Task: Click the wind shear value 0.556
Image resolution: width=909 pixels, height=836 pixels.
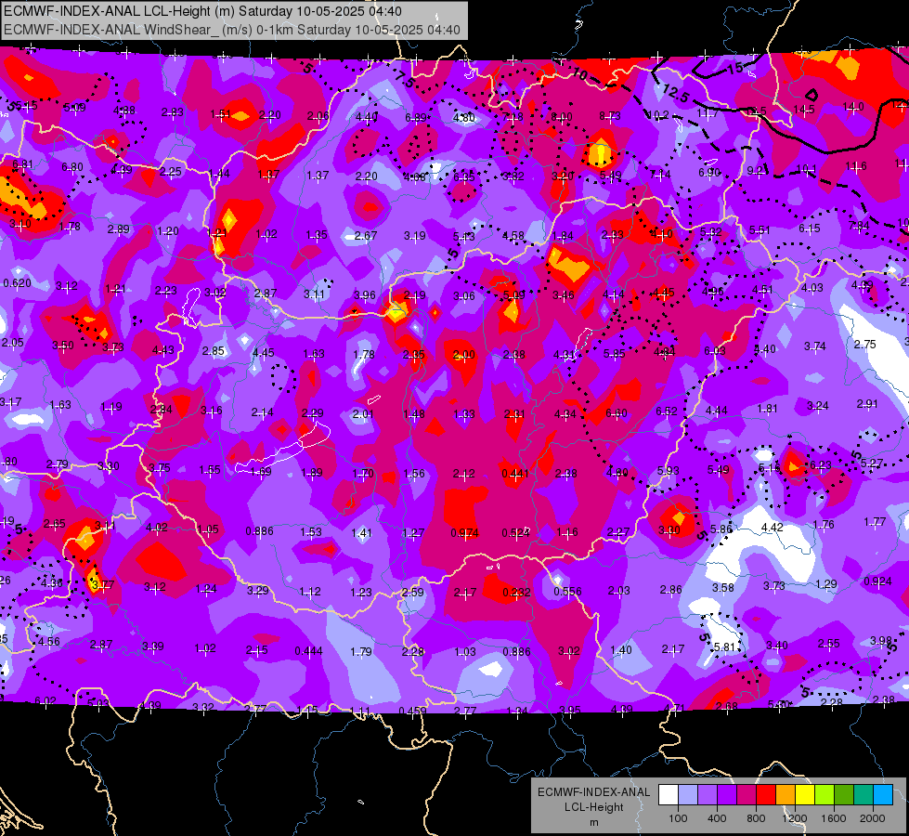Action: point(567,591)
